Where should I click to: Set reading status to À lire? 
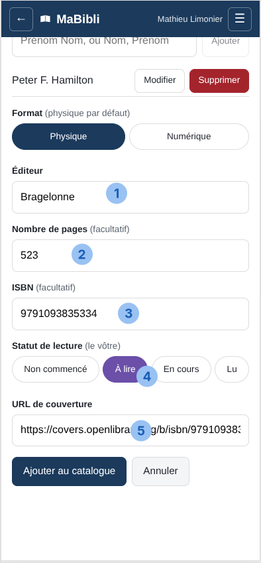tap(125, 369)
